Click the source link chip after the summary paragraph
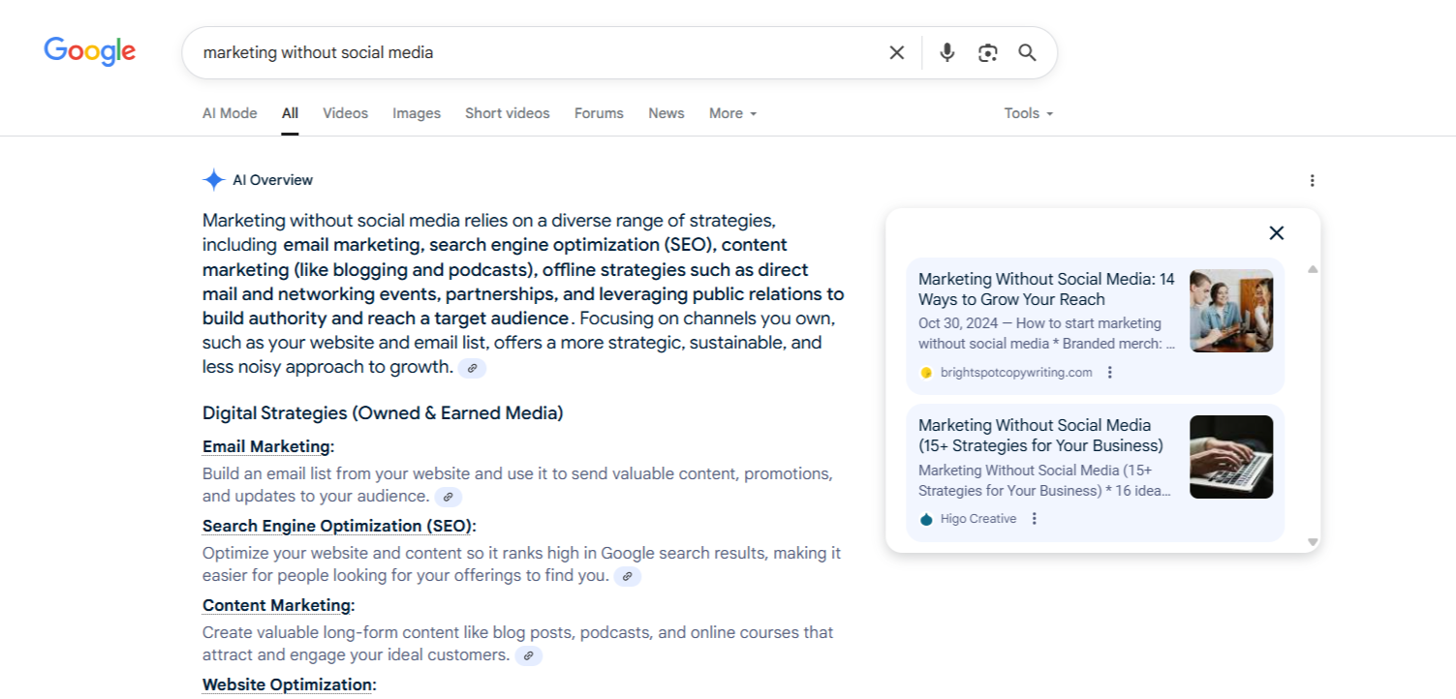The image size is (1456, 699). pyautogui.click(x=472, y=367)
